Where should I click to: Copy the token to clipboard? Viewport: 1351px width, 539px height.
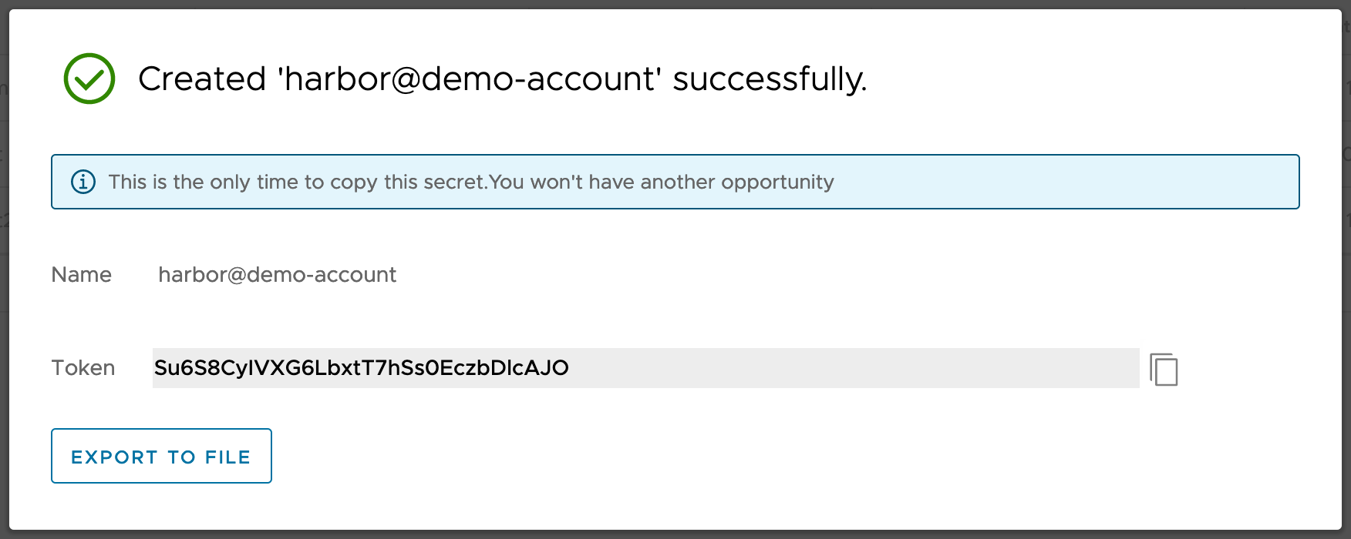coord(1164,369)
